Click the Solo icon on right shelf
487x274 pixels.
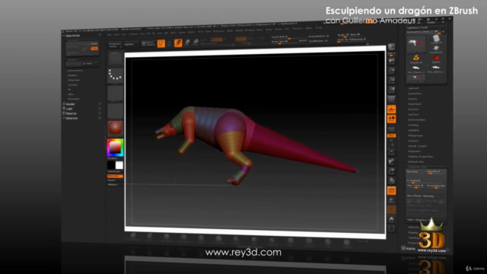pos(391,220)
